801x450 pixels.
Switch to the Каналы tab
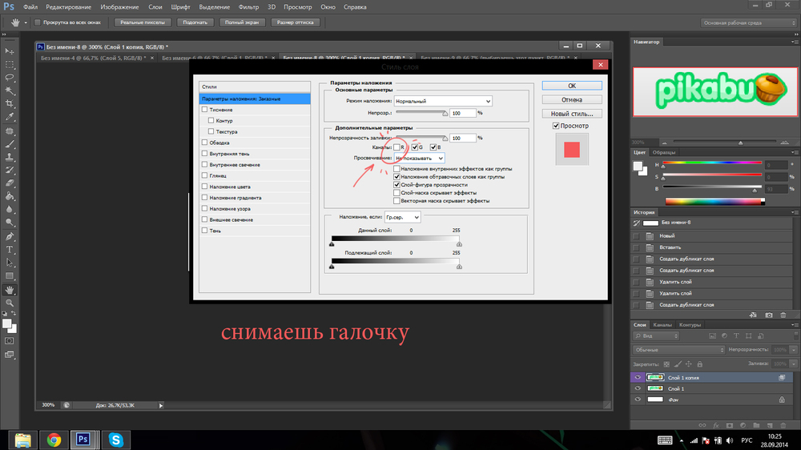coord(662,325)
